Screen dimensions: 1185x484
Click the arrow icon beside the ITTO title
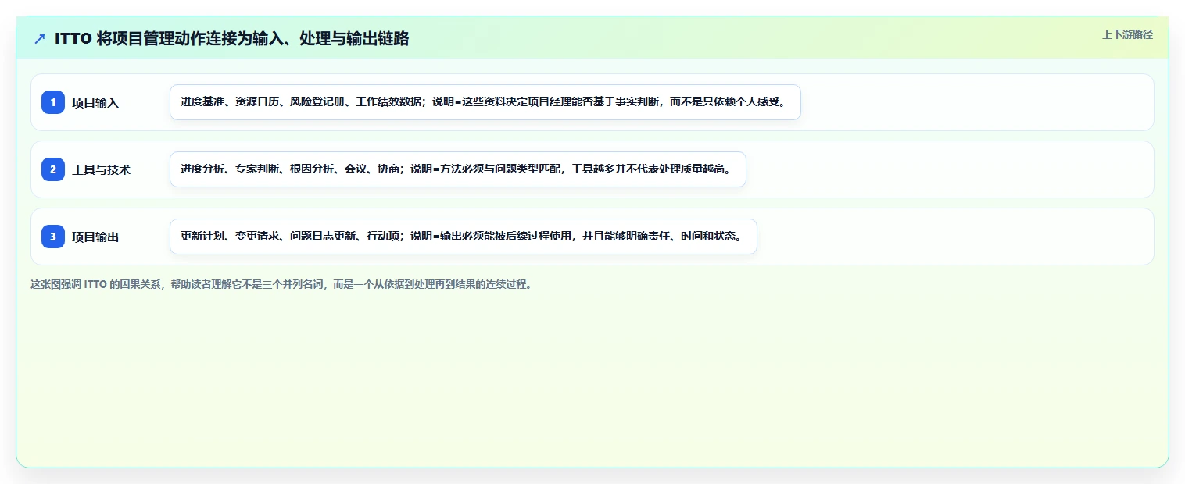tap(40, 39)
